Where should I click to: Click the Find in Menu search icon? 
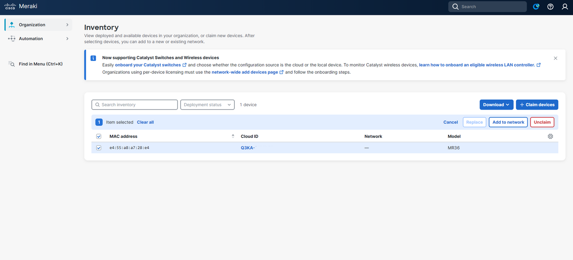[12, 64]
